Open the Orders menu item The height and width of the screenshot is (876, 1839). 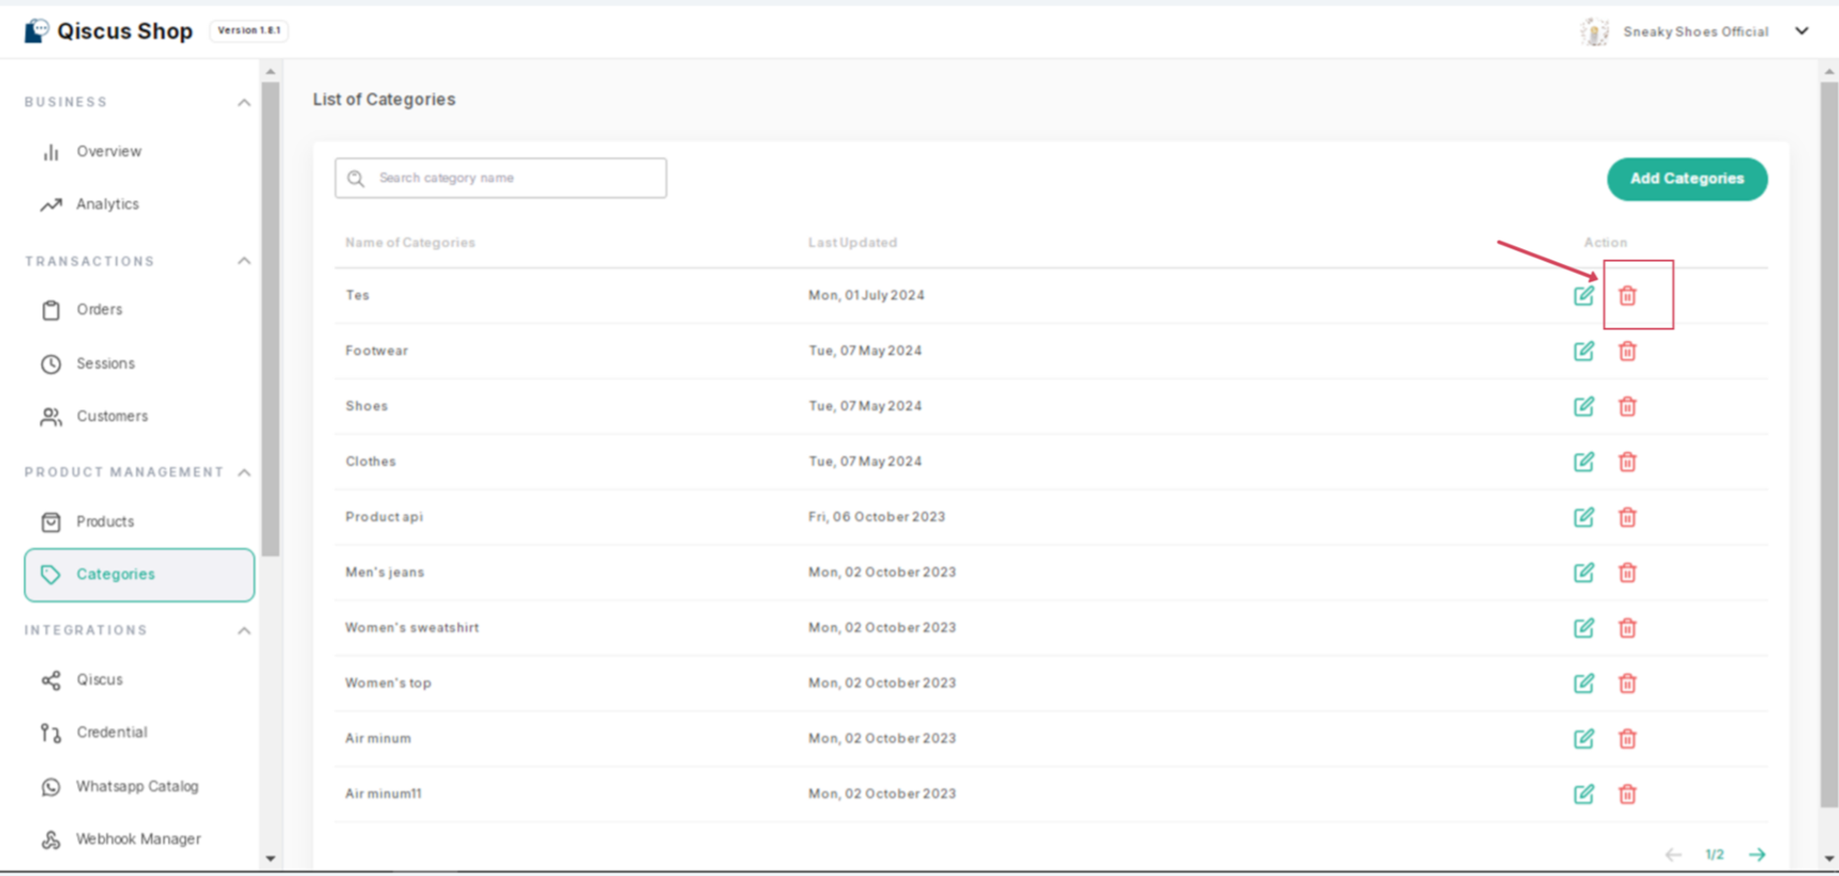99,310
